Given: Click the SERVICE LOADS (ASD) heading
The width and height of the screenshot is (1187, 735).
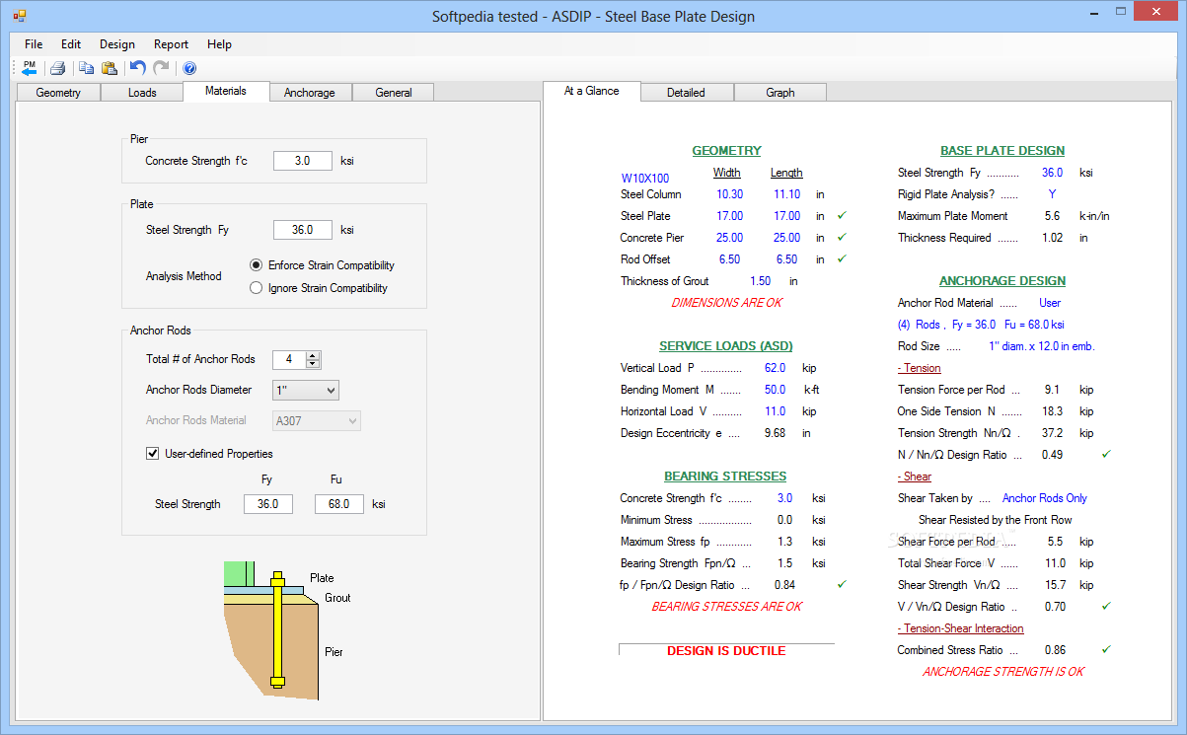Looking at the screenshot, I should coord(726,346).
